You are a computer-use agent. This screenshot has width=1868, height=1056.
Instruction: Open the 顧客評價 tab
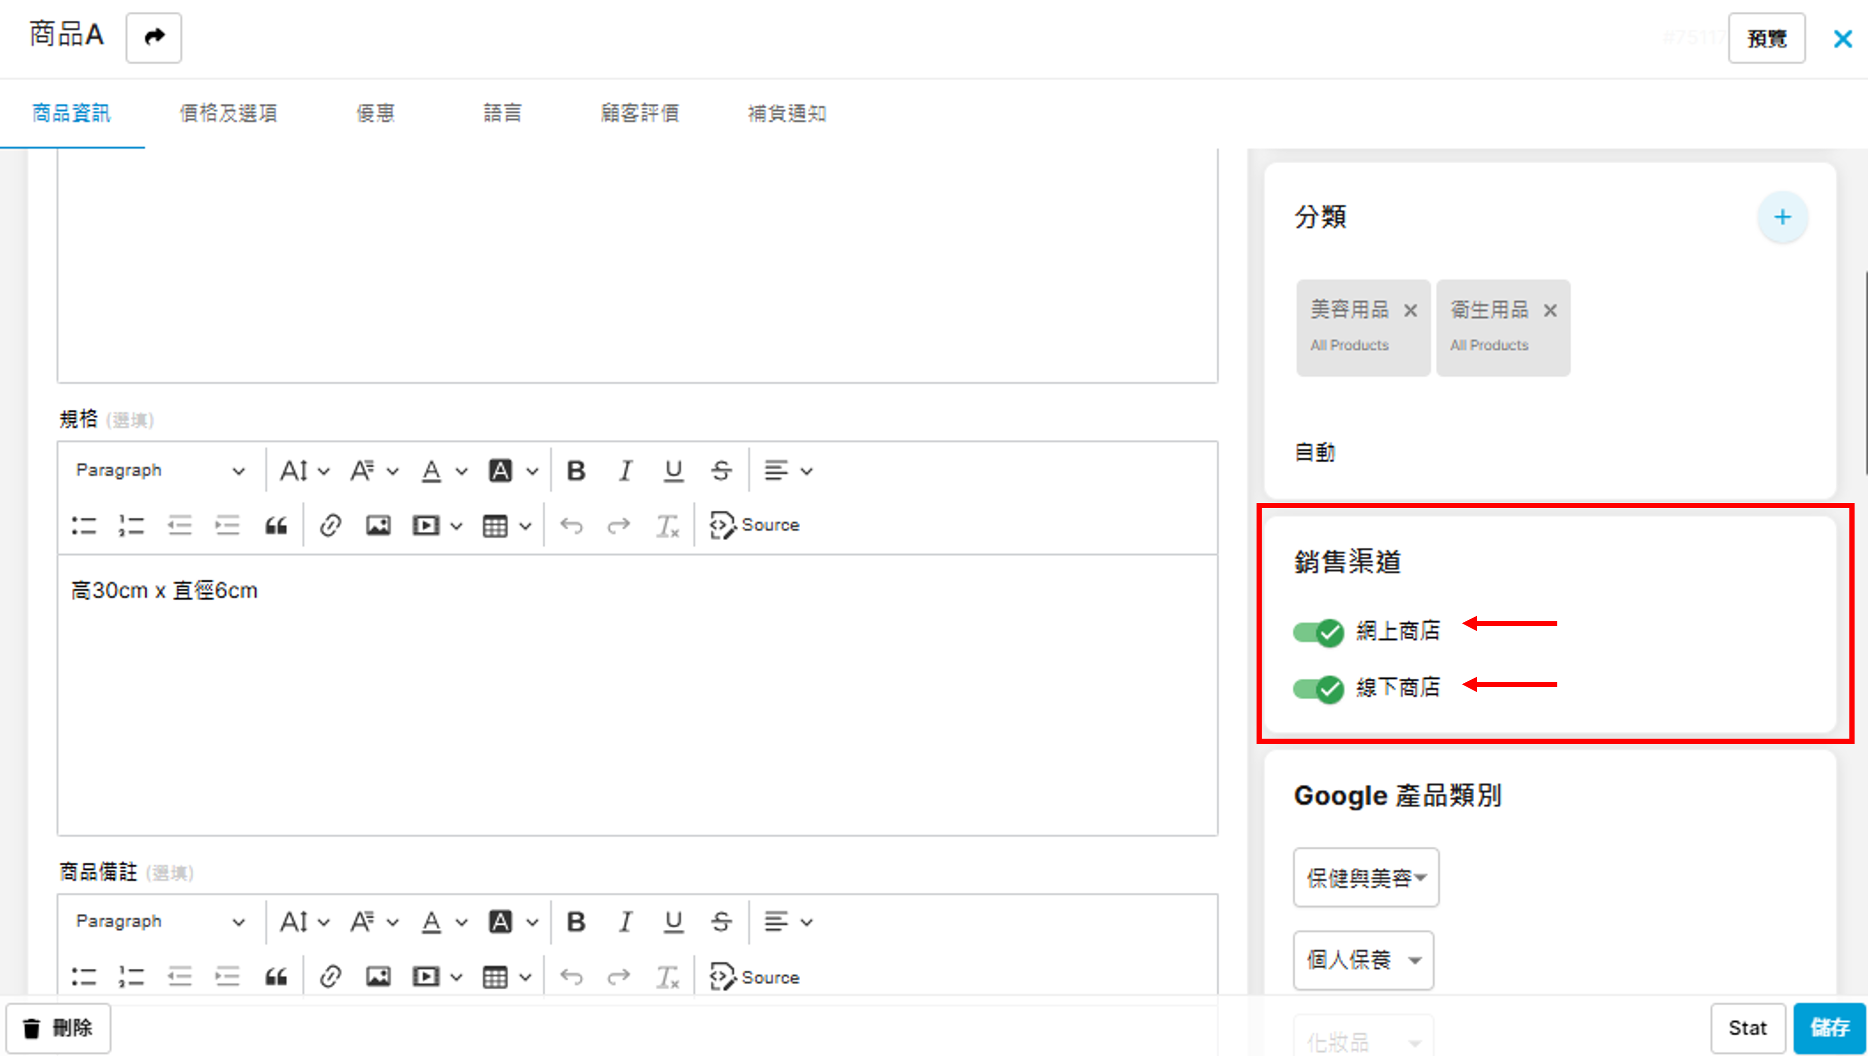click(639, 113)
